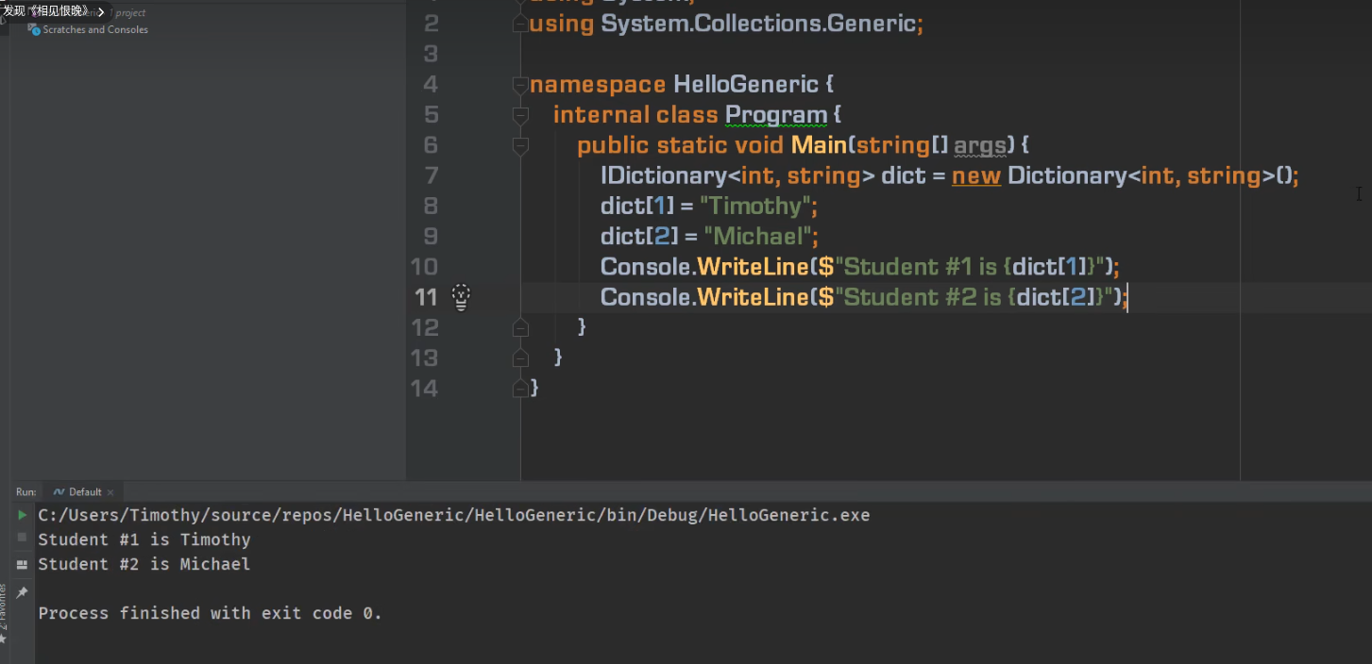Open the Favorites tool window star tab
Viewport: 1372px width, 664px height.
click(x=4, y=641)
